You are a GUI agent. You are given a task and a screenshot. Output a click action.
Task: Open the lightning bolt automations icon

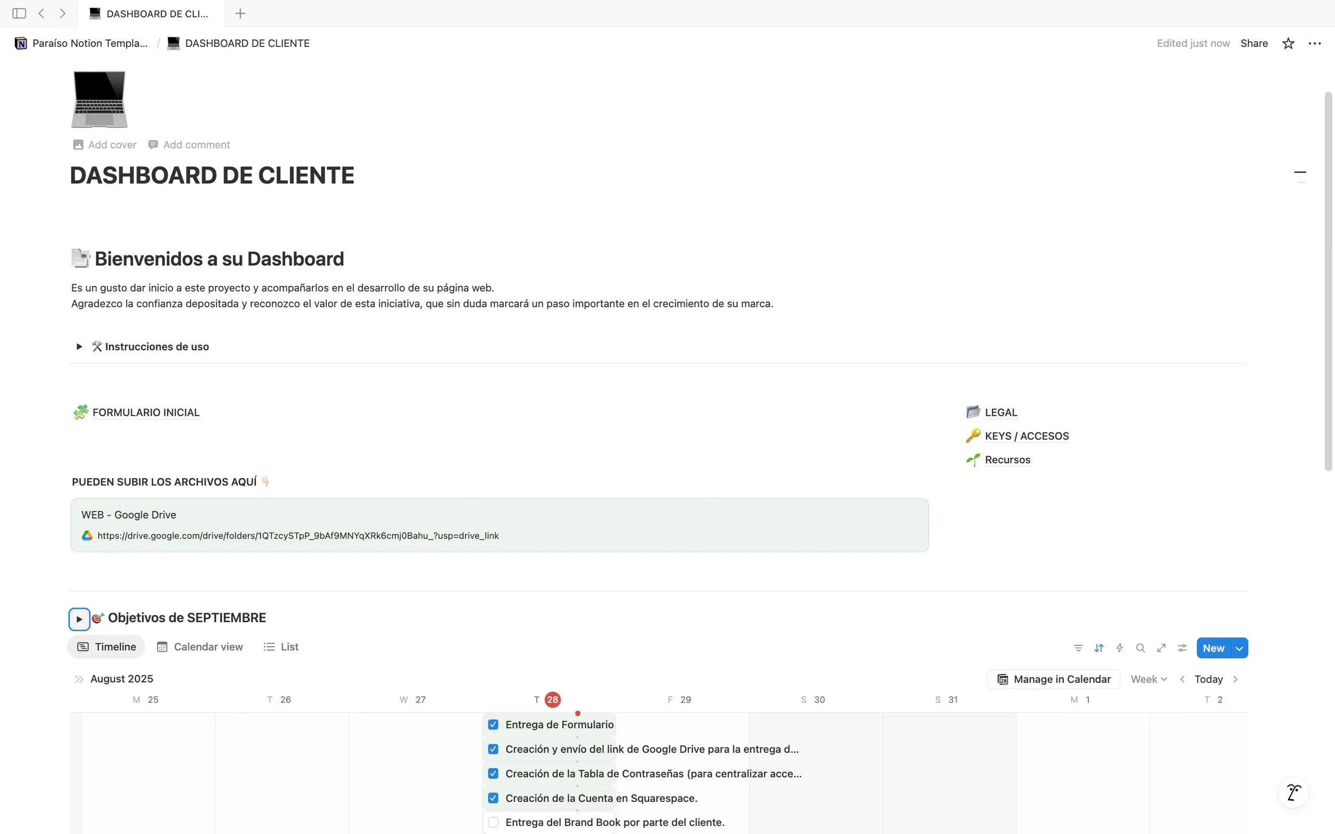coord(1119,648)
